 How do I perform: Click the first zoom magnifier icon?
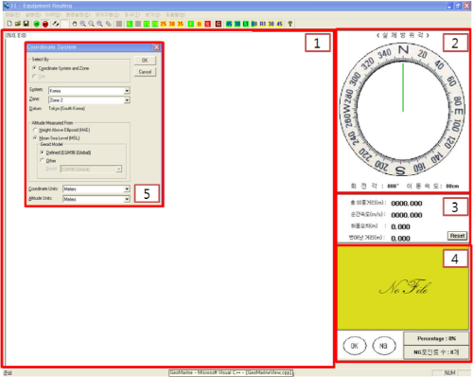click(82, 24)
